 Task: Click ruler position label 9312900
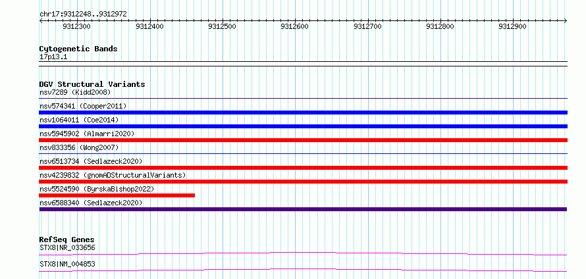coord(512,26)
